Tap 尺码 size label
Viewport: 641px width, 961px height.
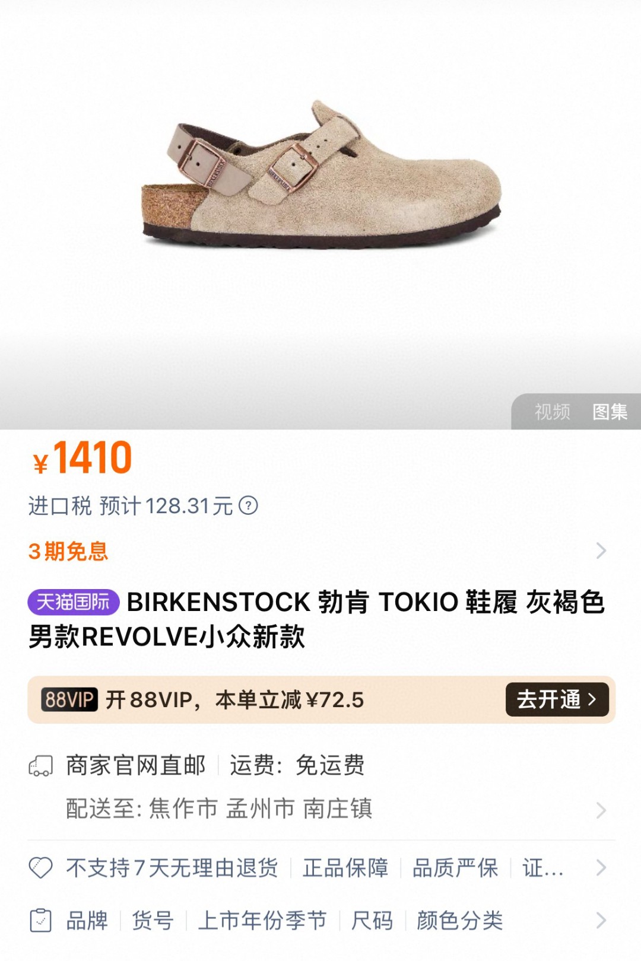[x=372, y=921]
